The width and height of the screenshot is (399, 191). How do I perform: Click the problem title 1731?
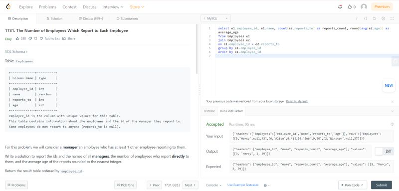[x=66, y=31]
